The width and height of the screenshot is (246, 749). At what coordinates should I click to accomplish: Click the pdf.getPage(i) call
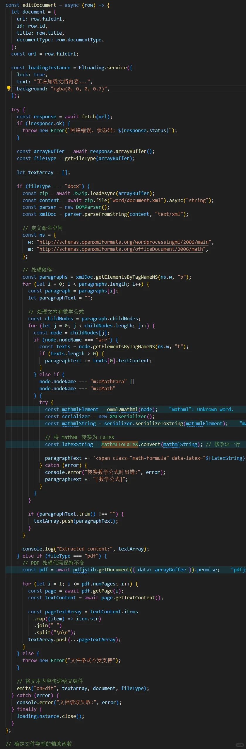98,591
